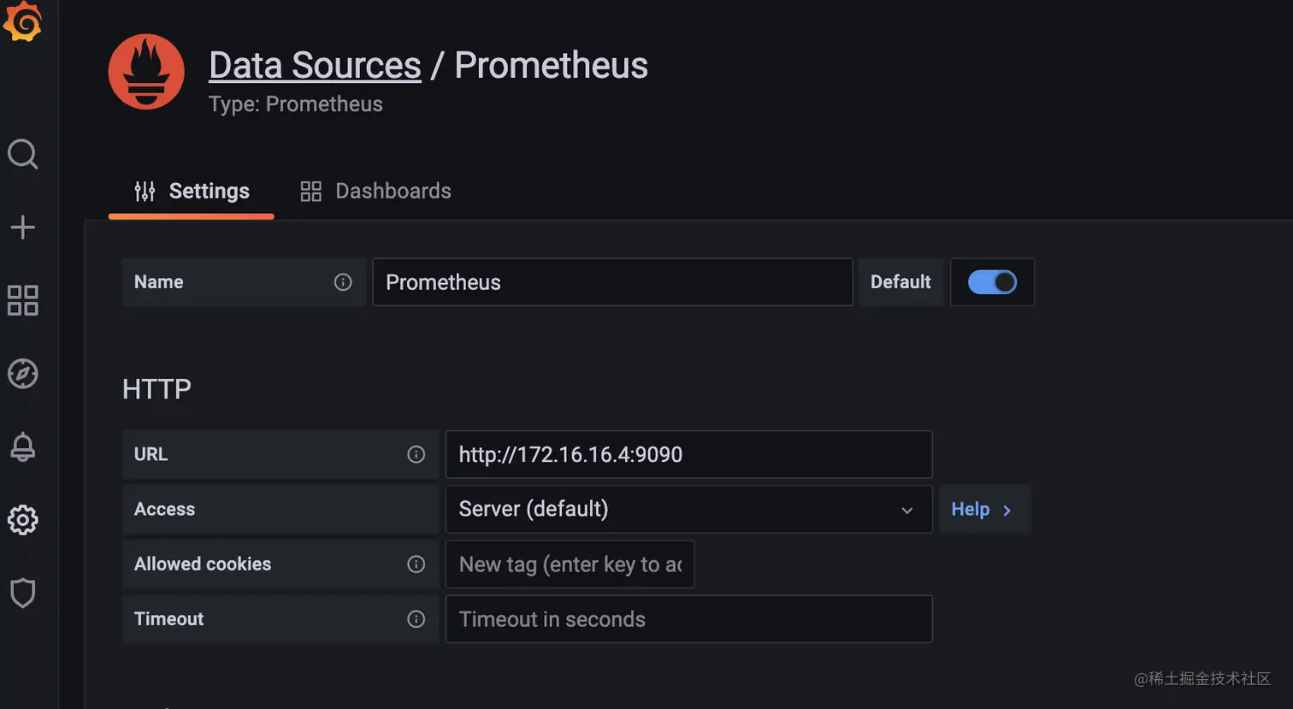Click inside the Timeout in seconds field
Screen dimensions: 1293x709
point(688,618)
